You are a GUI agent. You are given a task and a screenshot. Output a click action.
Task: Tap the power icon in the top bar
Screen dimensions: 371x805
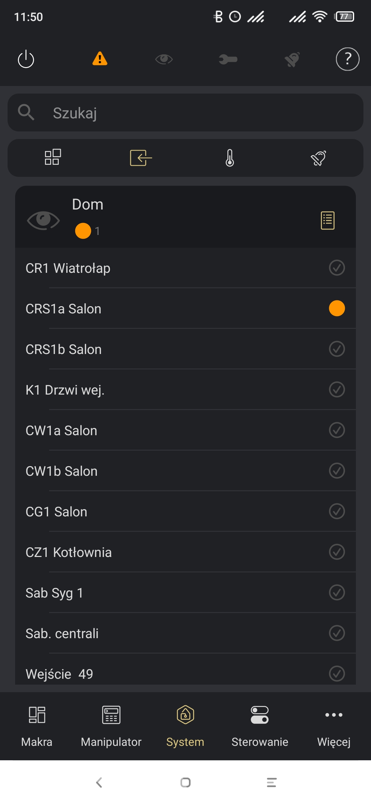coord(26,59)
